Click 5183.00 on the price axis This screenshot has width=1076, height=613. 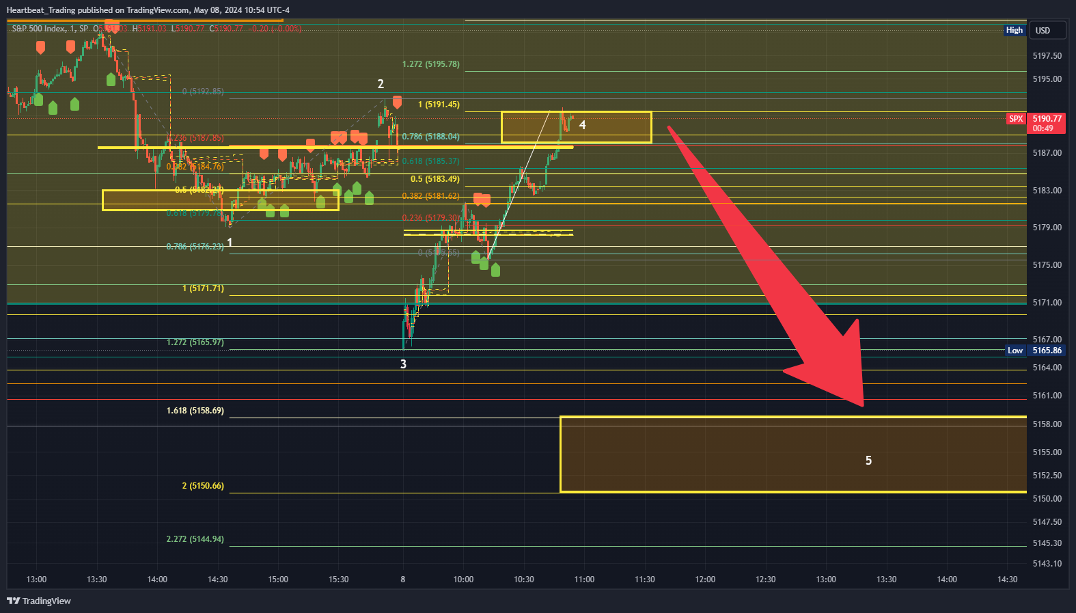pyautogui.click(x=1047, y=191)
